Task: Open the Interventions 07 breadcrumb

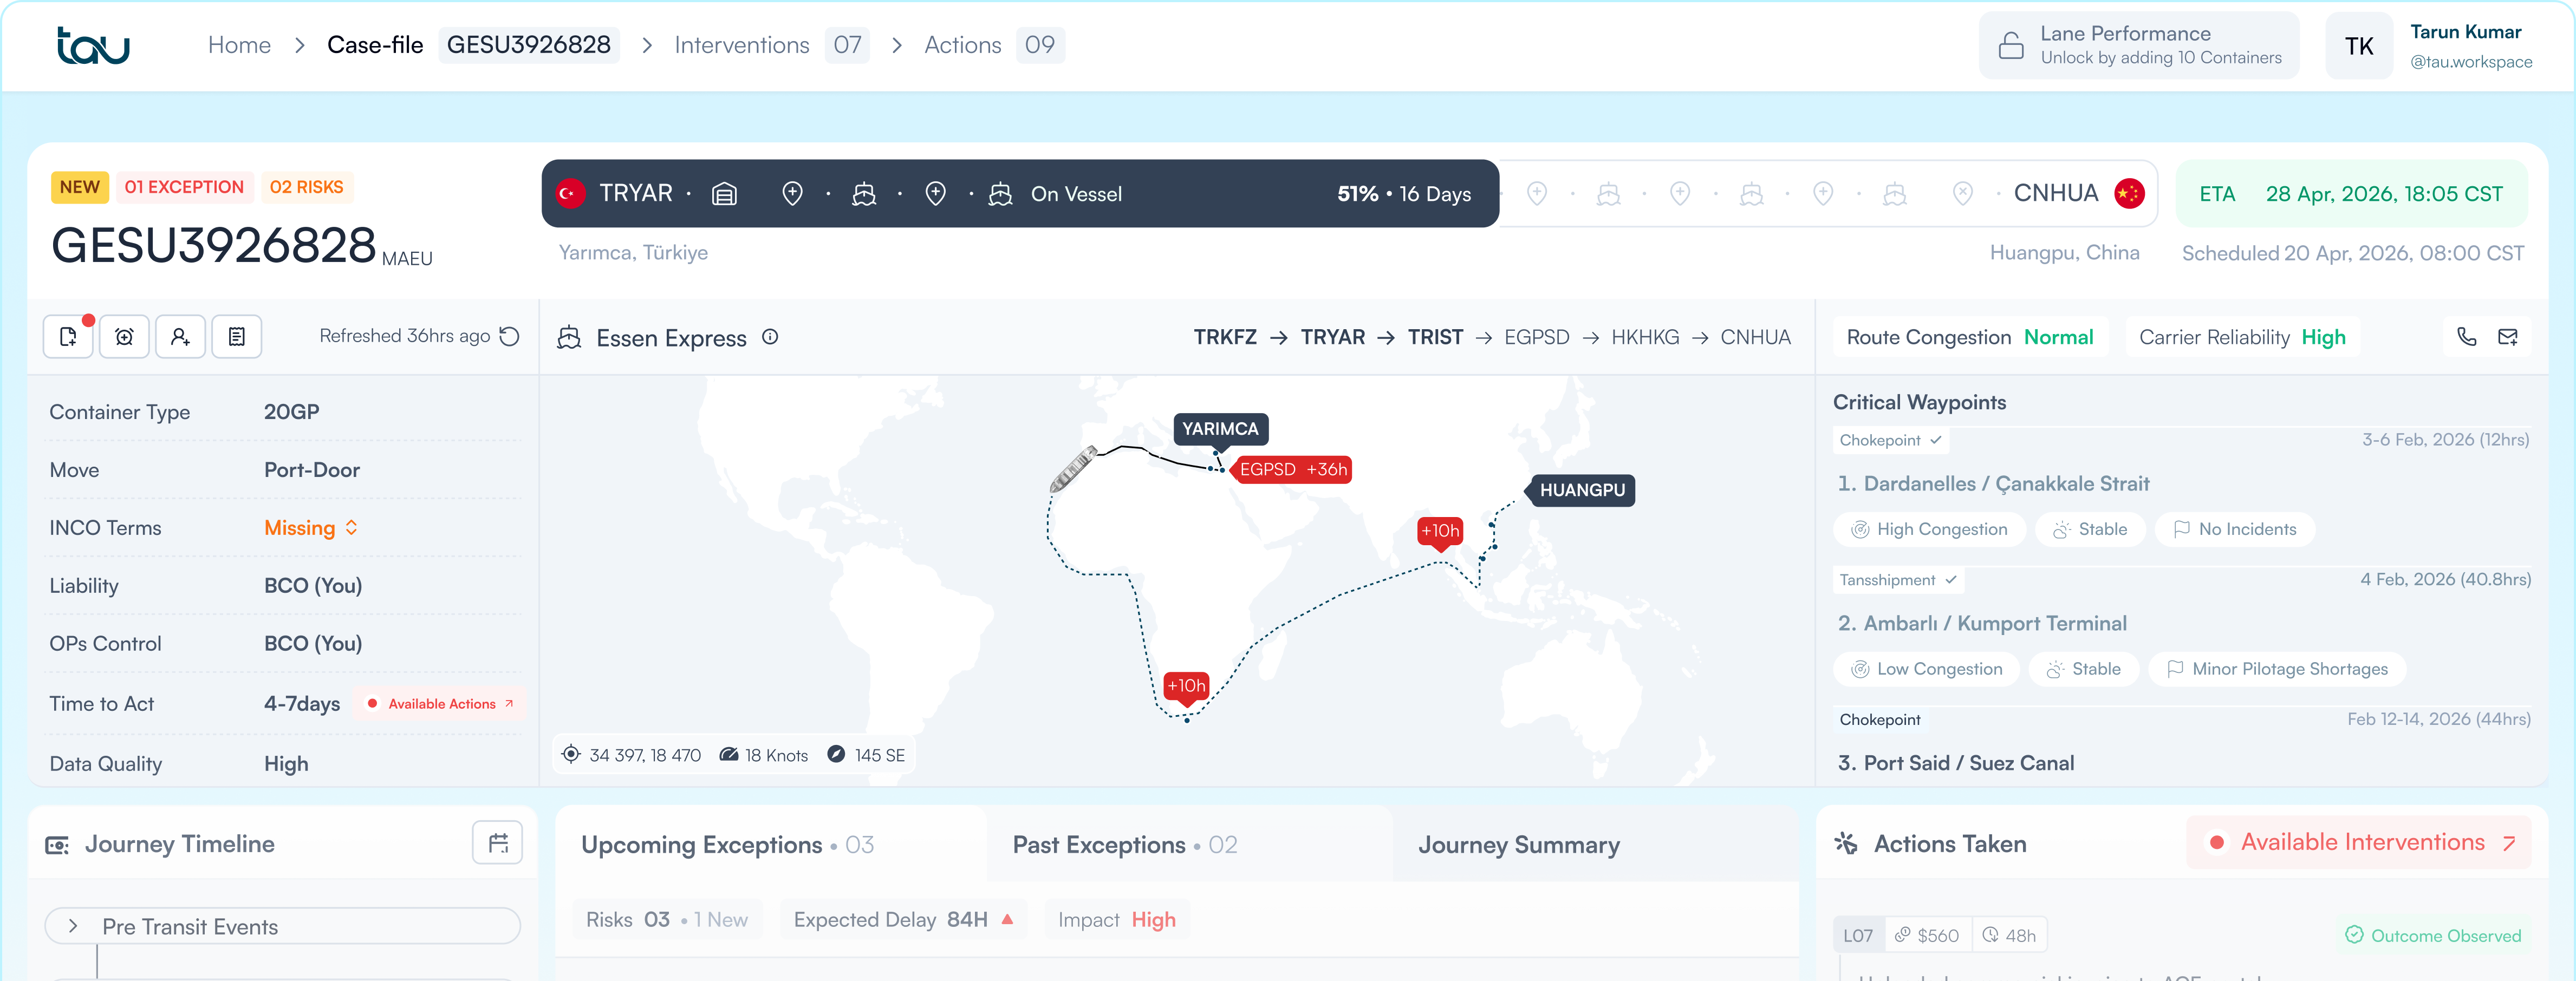Action: tap(771, 45)
